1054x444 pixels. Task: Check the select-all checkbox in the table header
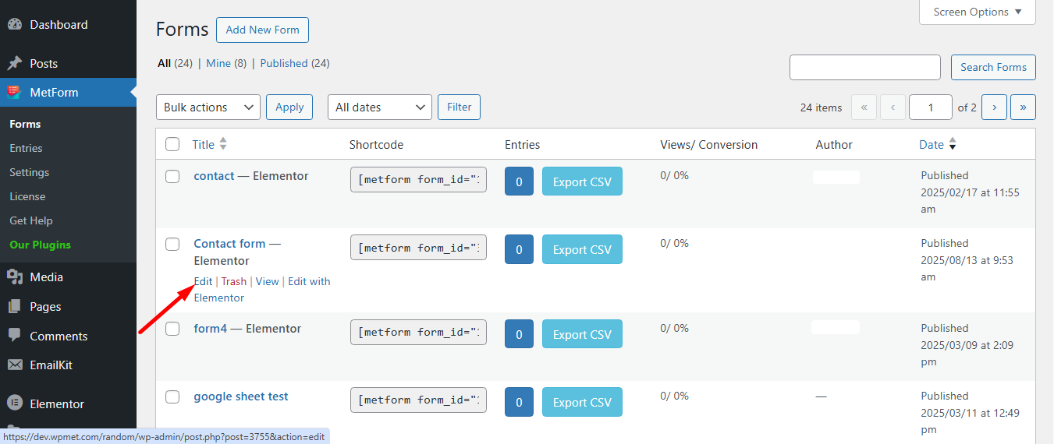(x=172, y=144)
